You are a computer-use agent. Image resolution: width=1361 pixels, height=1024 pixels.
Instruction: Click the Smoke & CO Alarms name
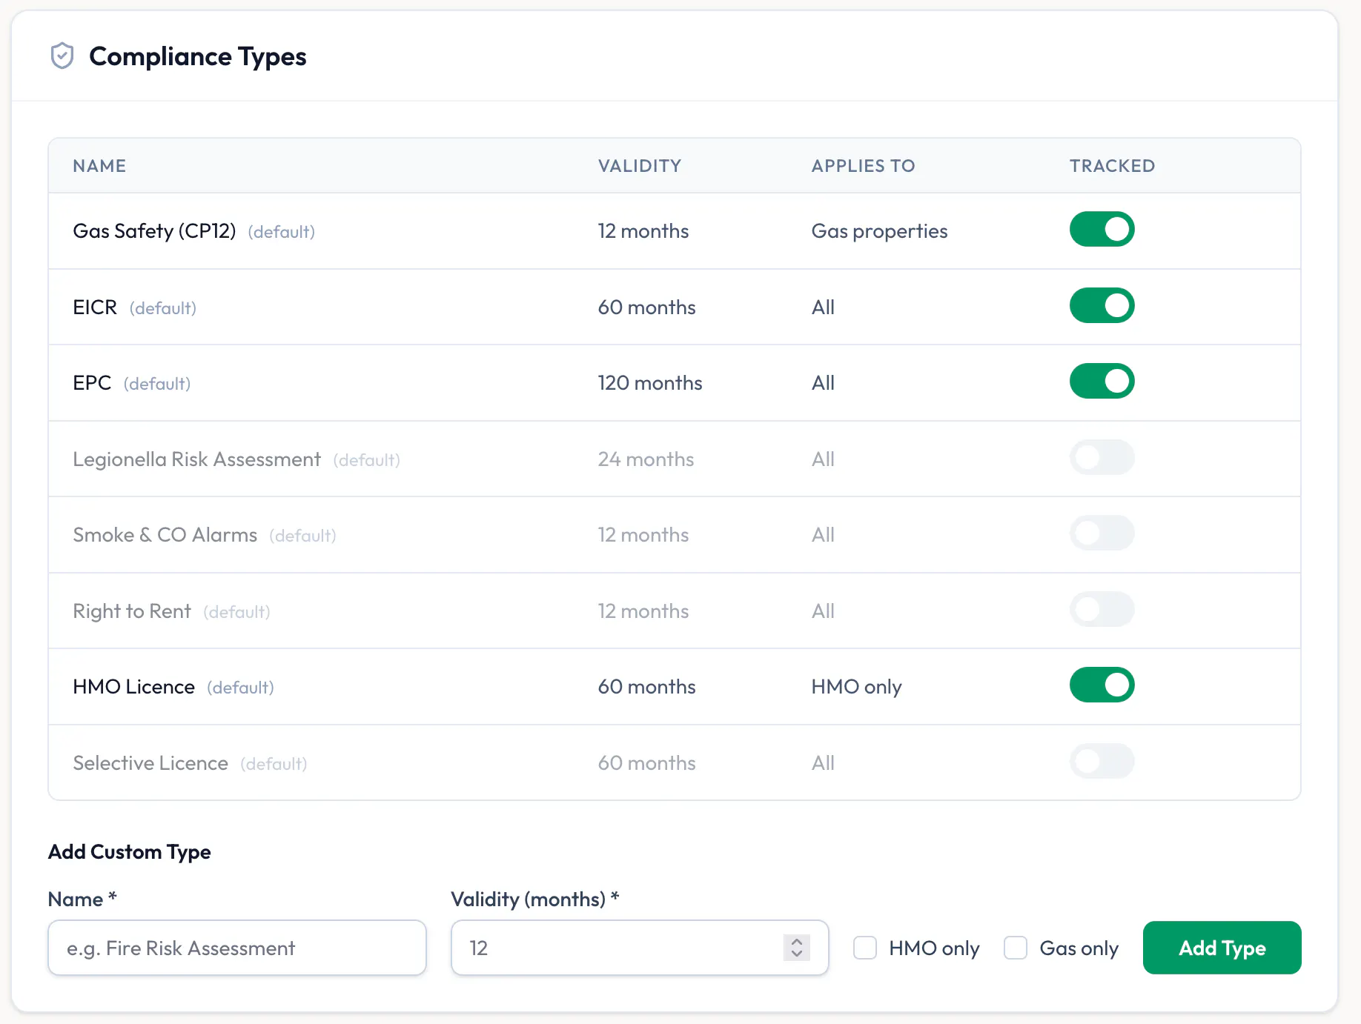[x=165, y=535]
